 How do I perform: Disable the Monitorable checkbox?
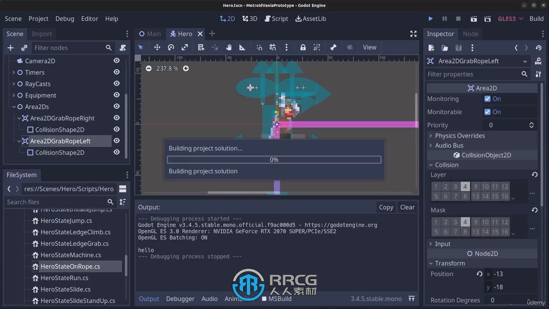click(487, 112)
